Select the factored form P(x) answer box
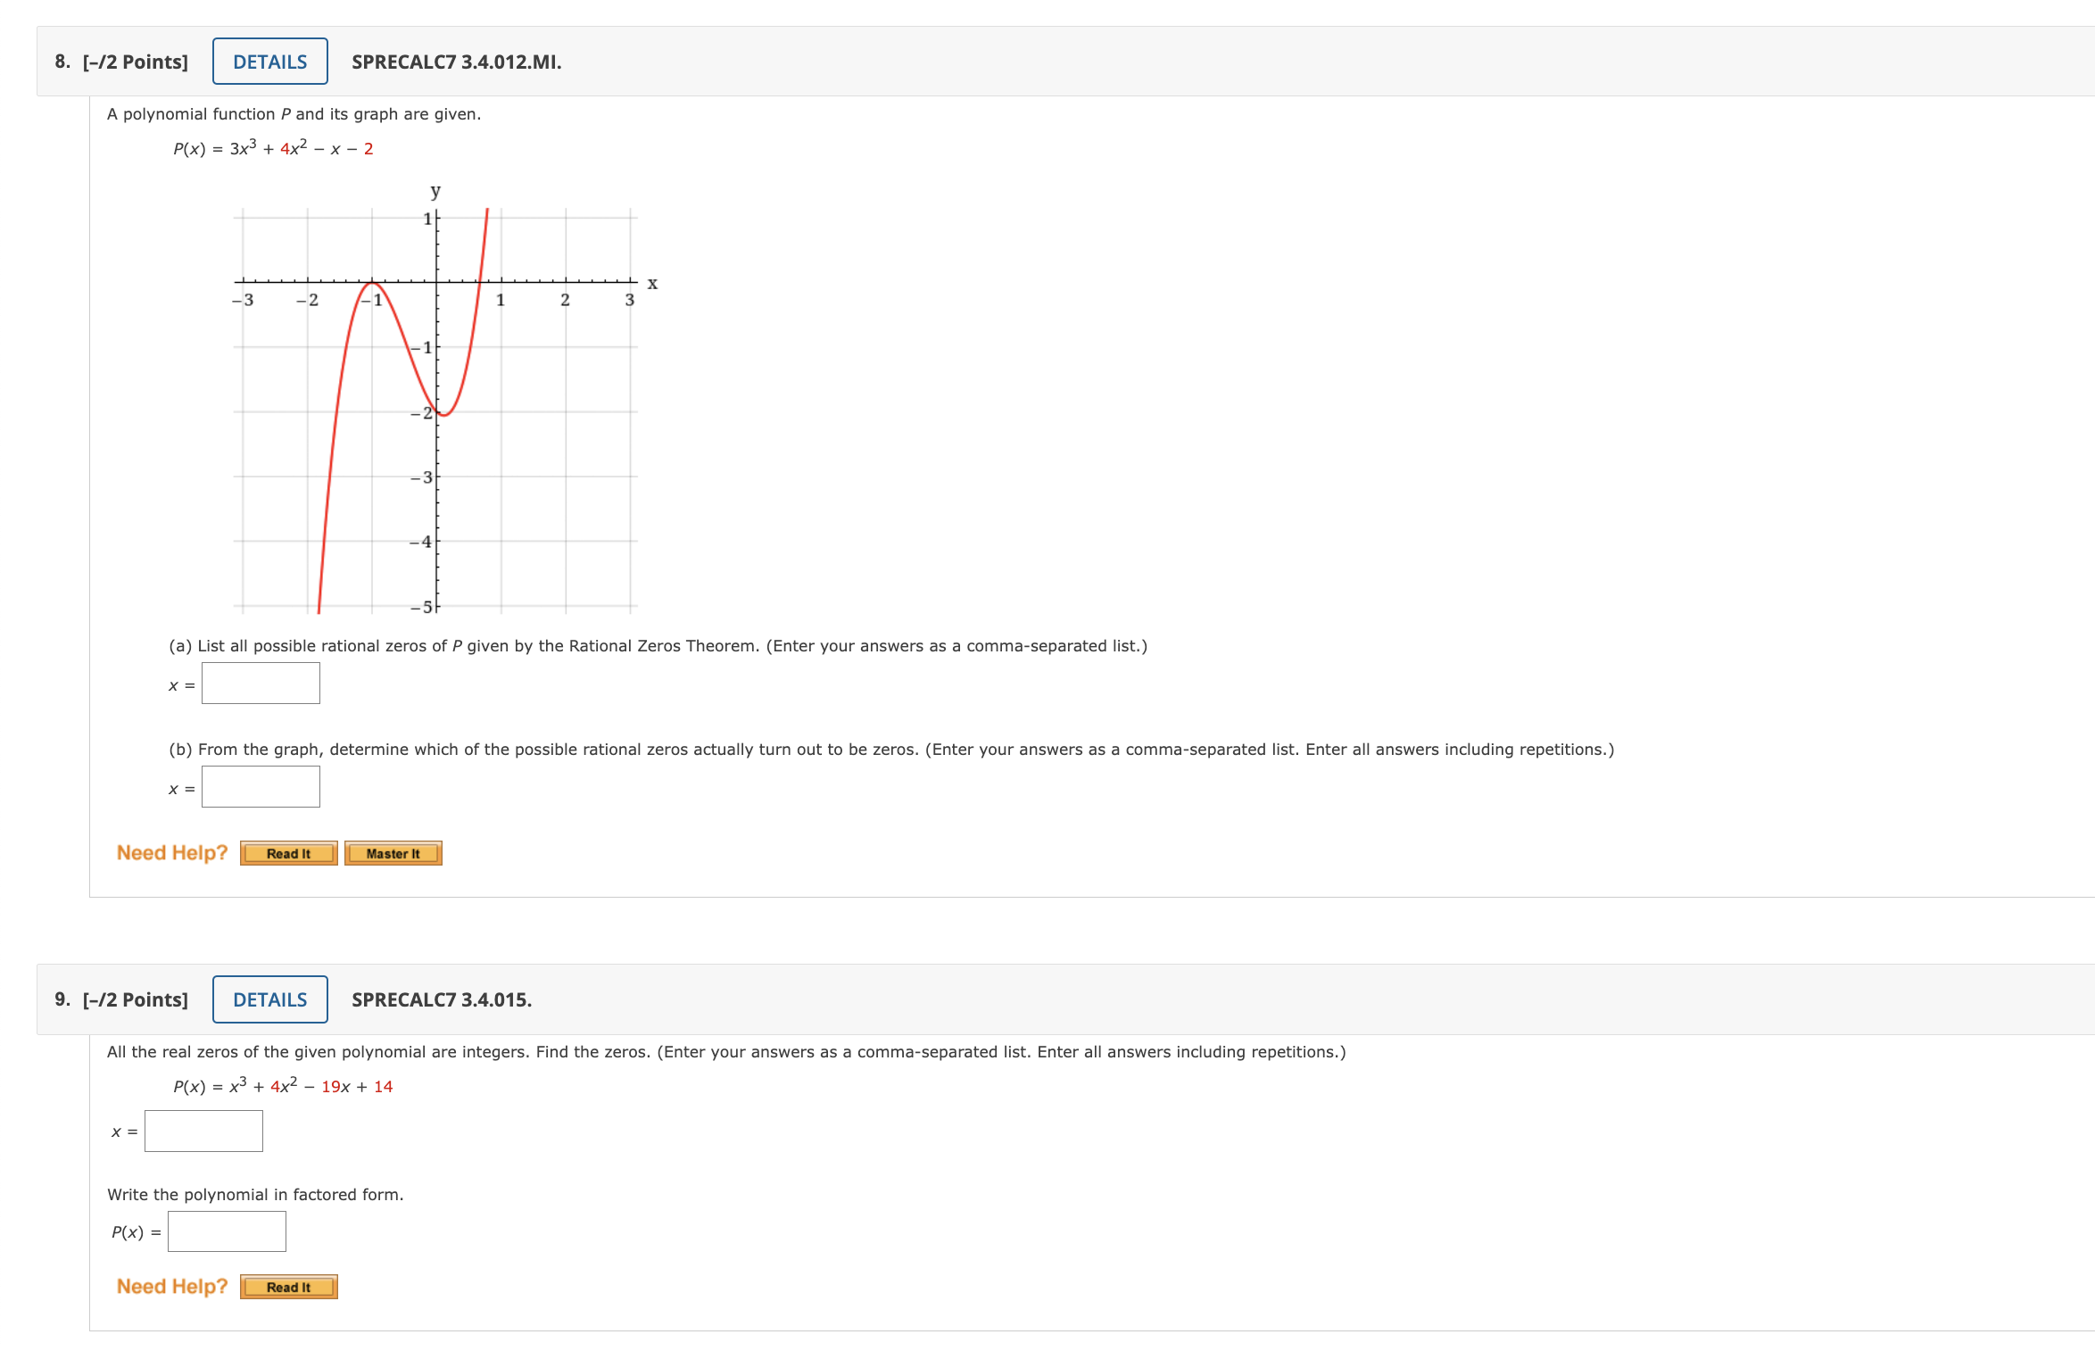 [x=227, y=1231]
